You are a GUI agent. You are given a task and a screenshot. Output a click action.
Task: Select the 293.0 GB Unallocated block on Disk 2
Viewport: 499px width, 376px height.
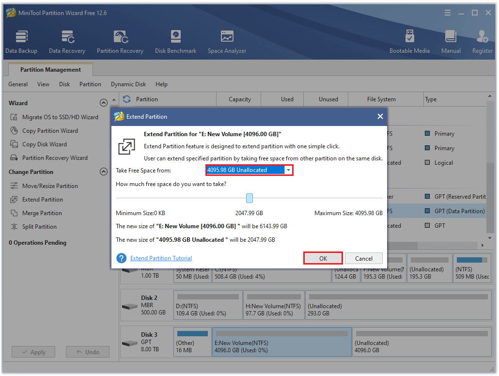(x=398, y=305)
